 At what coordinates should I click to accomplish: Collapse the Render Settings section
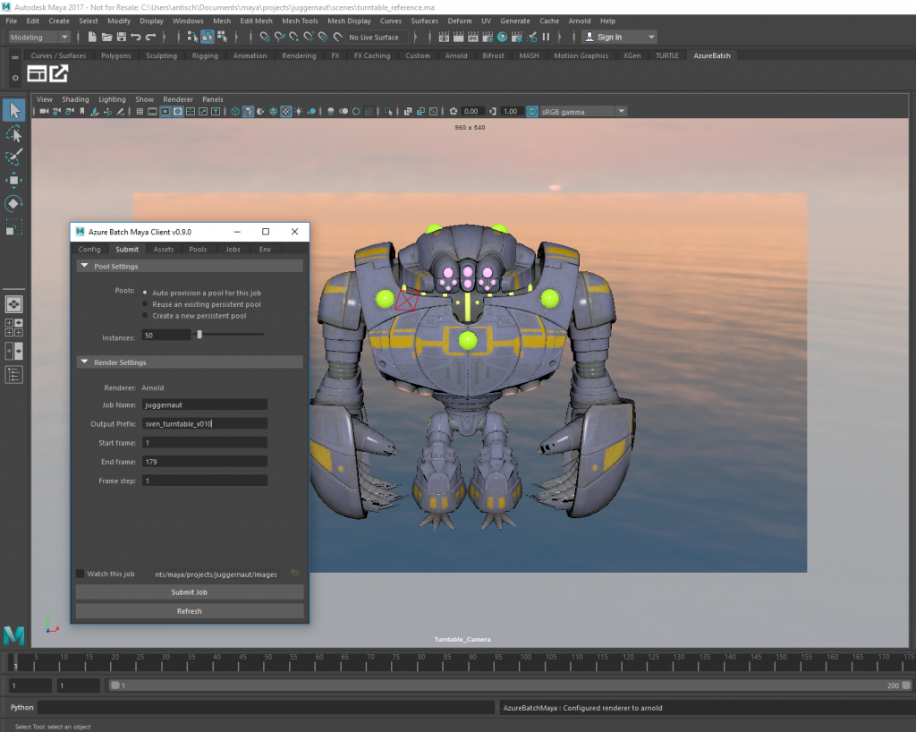[85, 362]
